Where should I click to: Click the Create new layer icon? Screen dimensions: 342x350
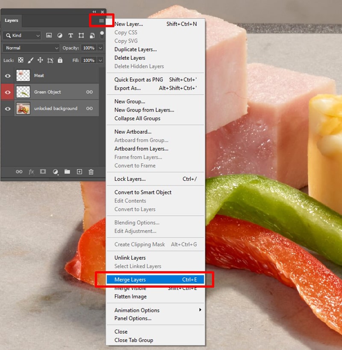[x=79, y=171]
